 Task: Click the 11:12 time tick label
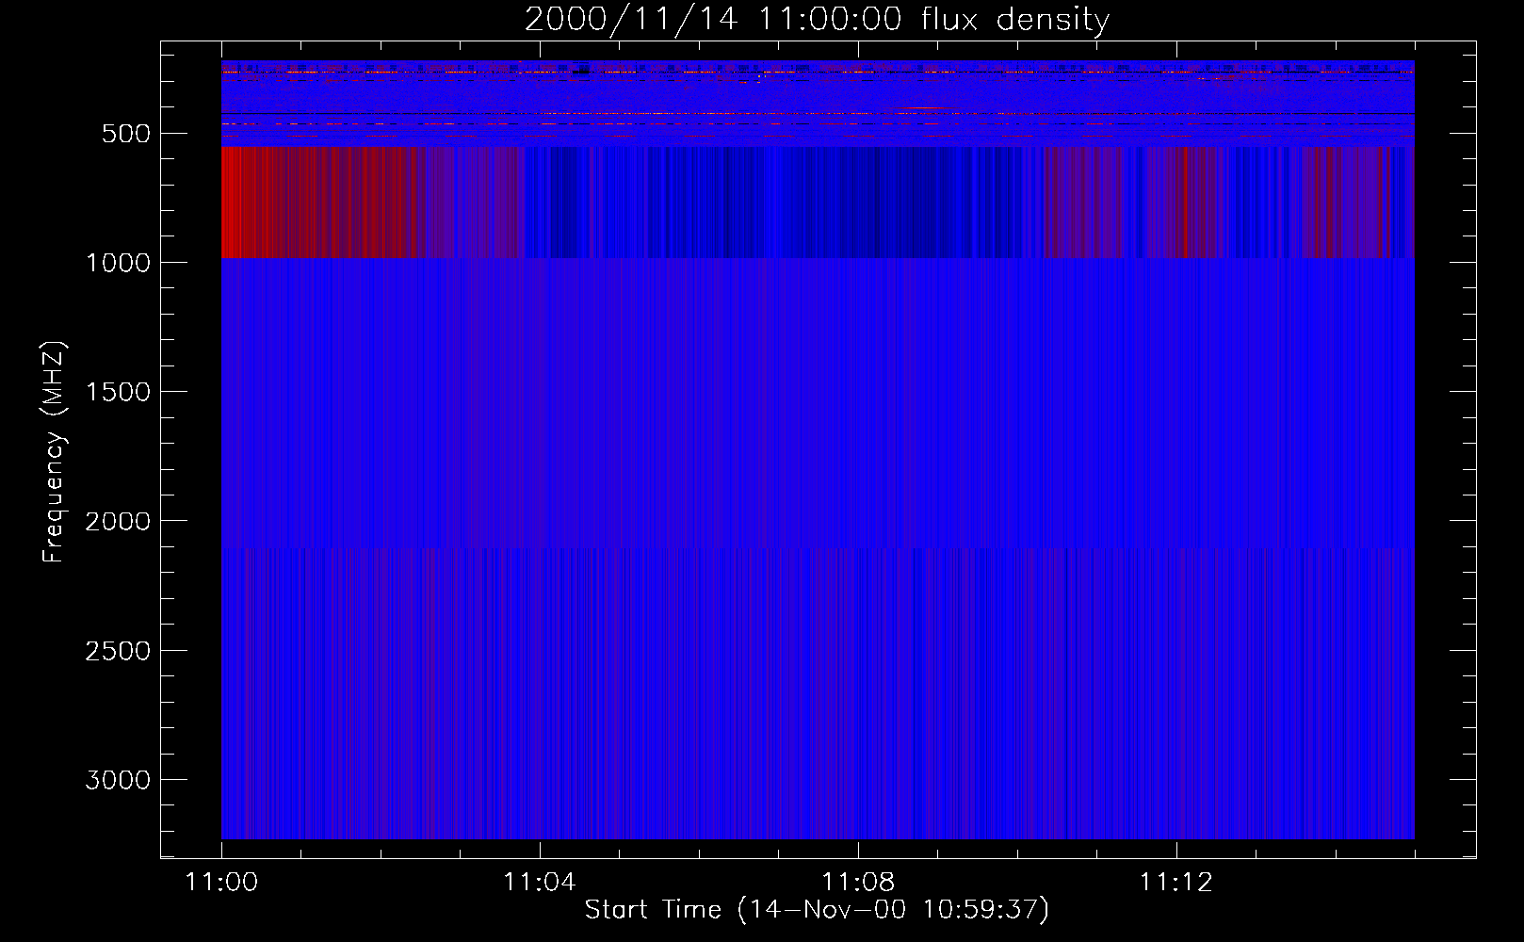[1176, 883]
